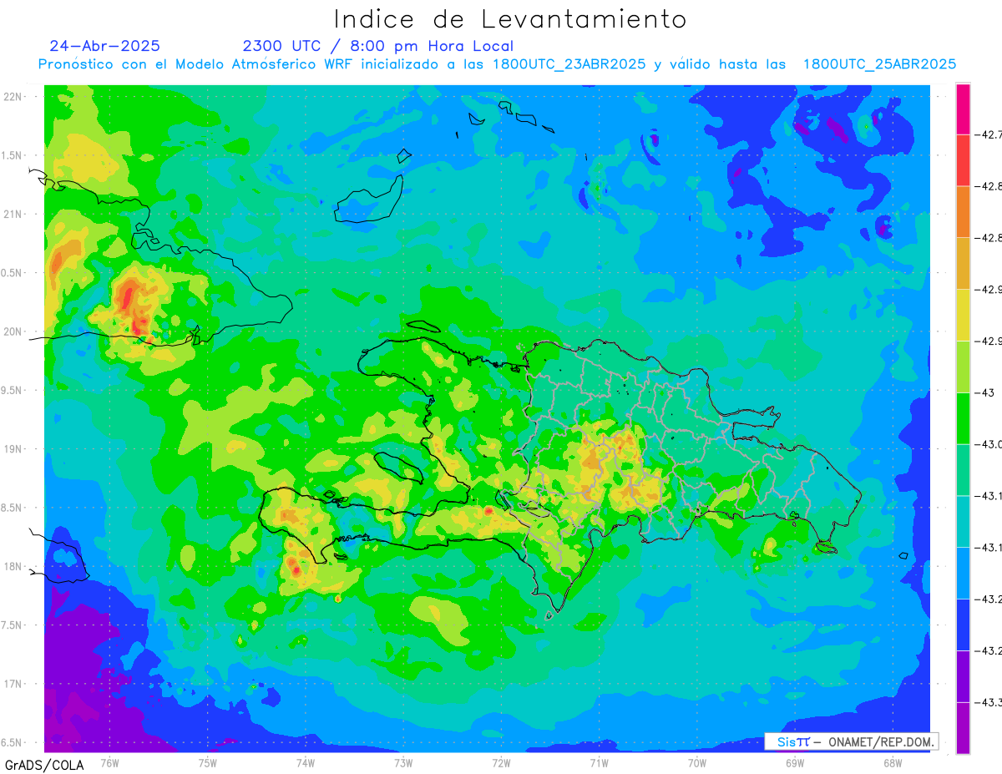This screenshot has height=774, width=1002.
Task: Click the 68W longitude label
Action: pyautogui.click(x=893, y=762)
